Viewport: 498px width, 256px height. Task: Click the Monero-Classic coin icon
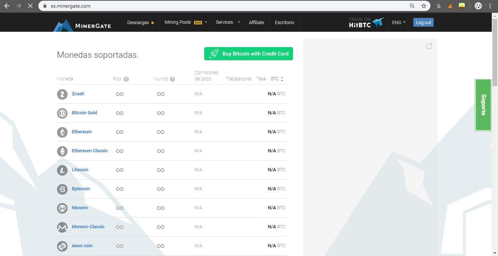click(62, 227)
